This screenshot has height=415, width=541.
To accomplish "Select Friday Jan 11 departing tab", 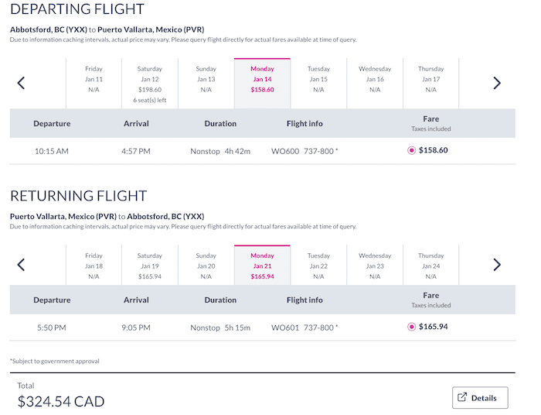I will [x=94, y=84].
